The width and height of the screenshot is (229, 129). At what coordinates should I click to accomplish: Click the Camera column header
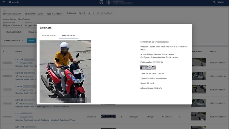coord(18,51)
